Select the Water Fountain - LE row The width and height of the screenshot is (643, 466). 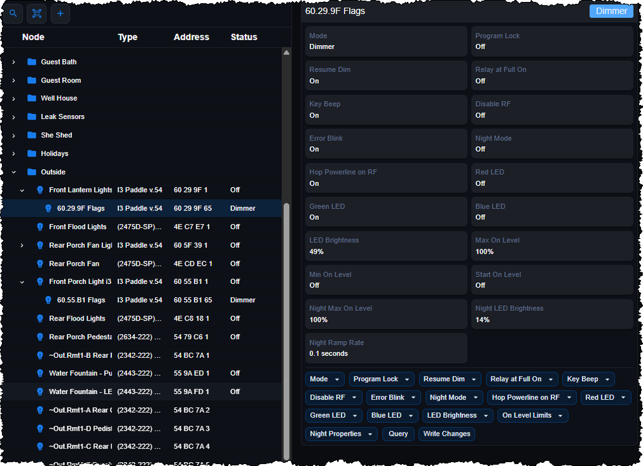143,392
